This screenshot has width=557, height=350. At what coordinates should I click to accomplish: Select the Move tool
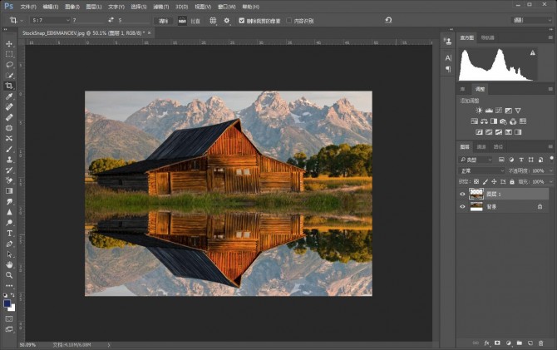click(x=9, y=43)
